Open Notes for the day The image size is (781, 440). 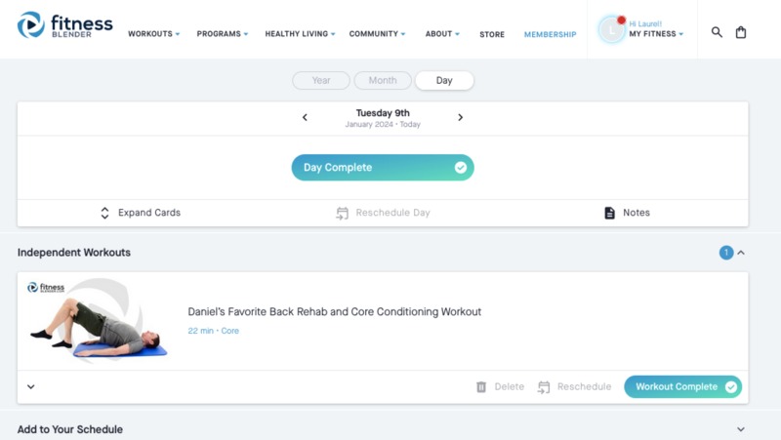[x=627, y=213]
